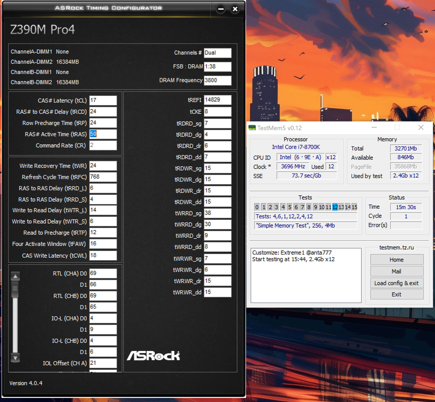Click the "Used by test" value "2.4Gb x12"
The image size is (435, 402).
pos(406,176)
